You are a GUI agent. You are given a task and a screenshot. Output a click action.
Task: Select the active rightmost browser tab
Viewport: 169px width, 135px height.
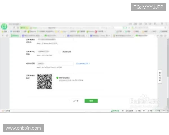tap(146, 36)
